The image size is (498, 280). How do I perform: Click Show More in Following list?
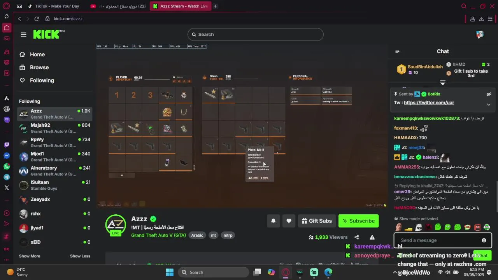pos(30,256)
